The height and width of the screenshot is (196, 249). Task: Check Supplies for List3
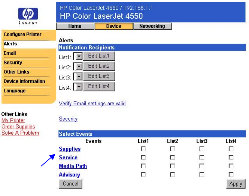coord(202,149)
